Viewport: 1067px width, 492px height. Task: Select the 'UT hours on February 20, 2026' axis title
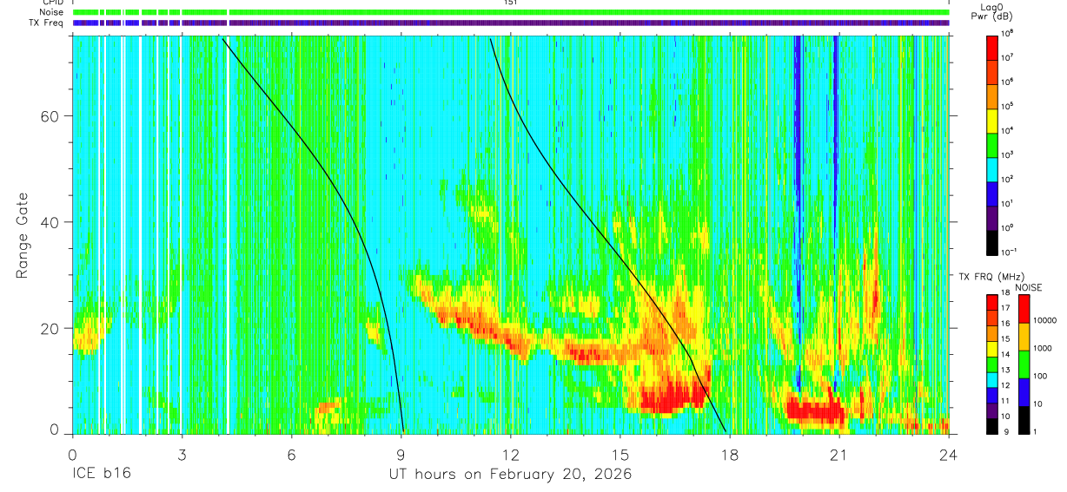[x=510, y=475]
